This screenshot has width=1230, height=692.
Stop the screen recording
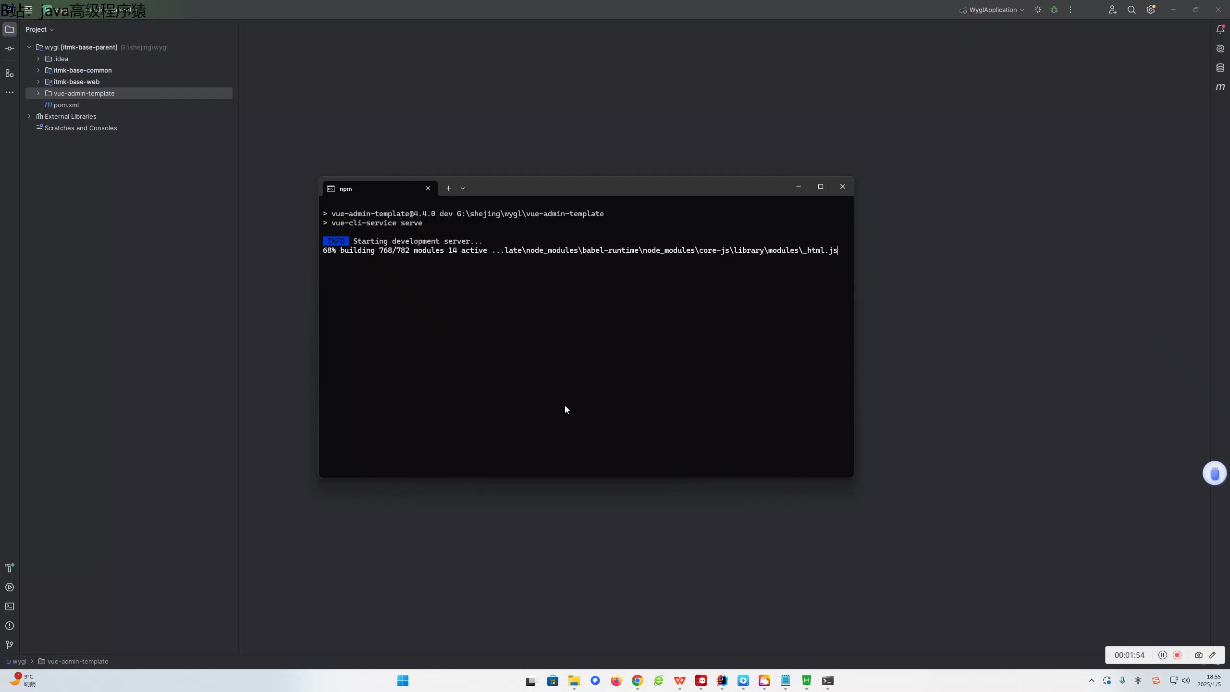tap(1177, 655)
